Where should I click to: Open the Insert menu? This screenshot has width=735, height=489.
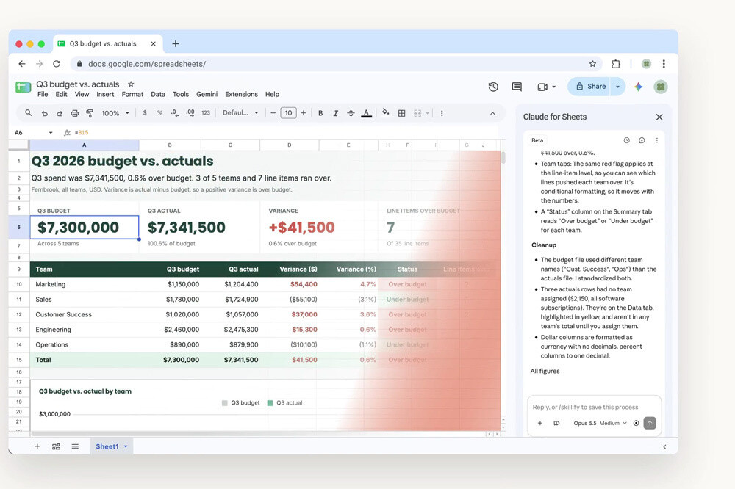click(x=105, y=94)
